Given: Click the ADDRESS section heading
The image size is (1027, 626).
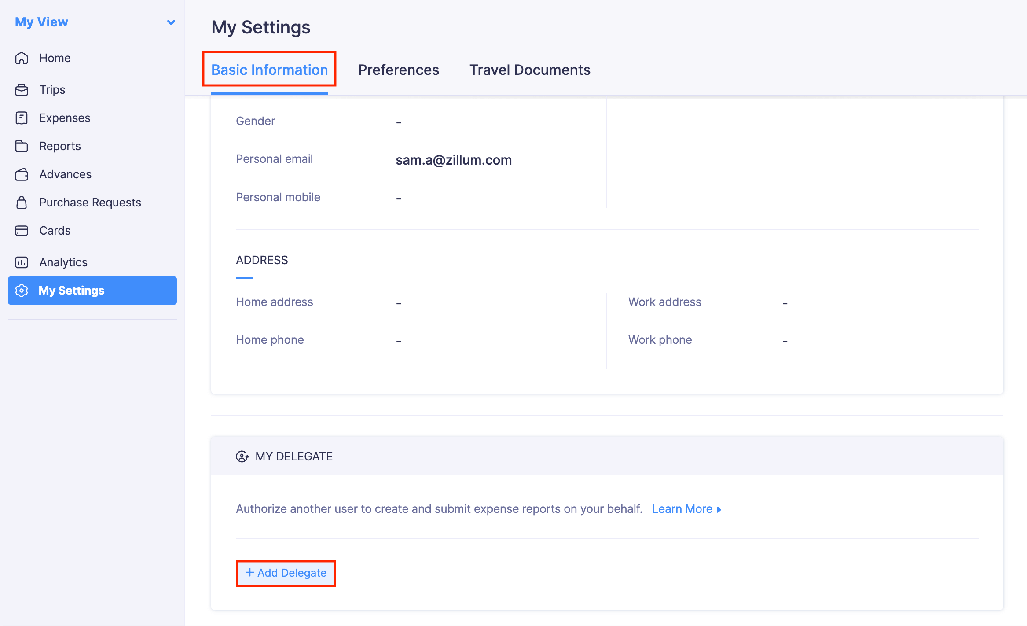Looking at the screenshot, I should pos(262,260).
